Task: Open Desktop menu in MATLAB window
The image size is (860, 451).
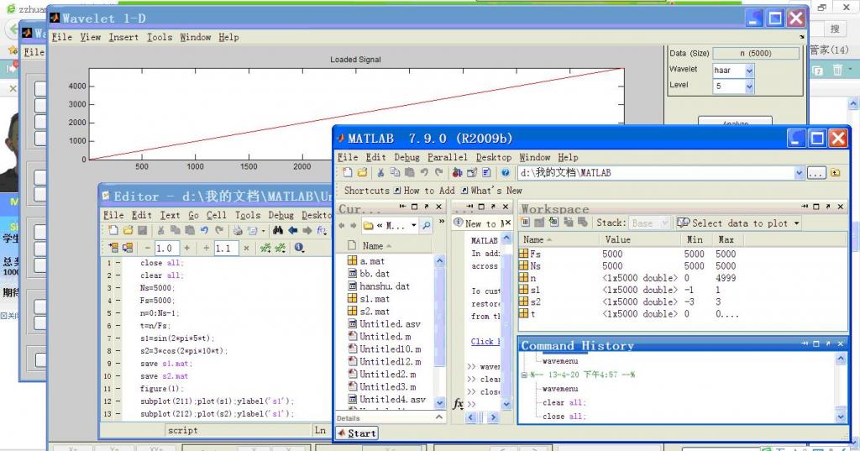Action: (x=494, y=157)
